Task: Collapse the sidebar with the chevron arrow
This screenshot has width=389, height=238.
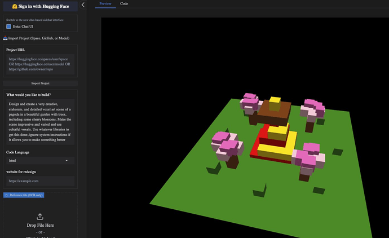Action: 83,5
